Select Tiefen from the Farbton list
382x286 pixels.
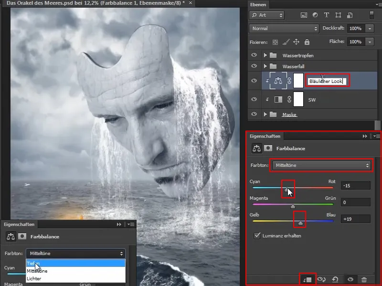pos(75,263)
